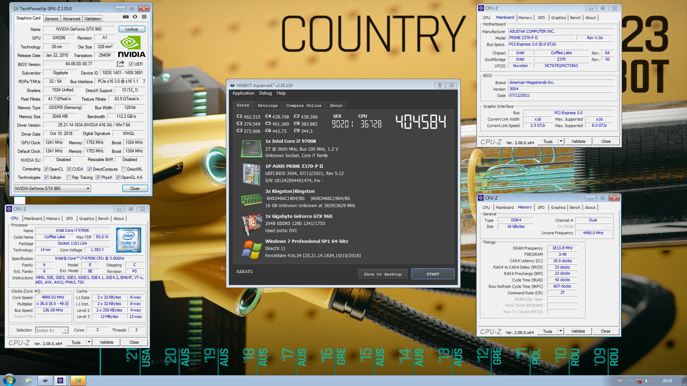
Task: Click the GPU Name field NVIDIA GeForce GTX 960
Action: pos(79,29)
